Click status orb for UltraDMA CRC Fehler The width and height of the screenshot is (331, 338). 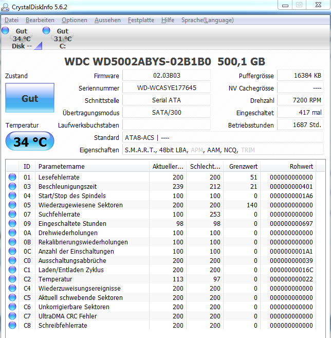(12, 316)
